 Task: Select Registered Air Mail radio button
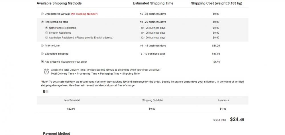[x=42, y=22]
